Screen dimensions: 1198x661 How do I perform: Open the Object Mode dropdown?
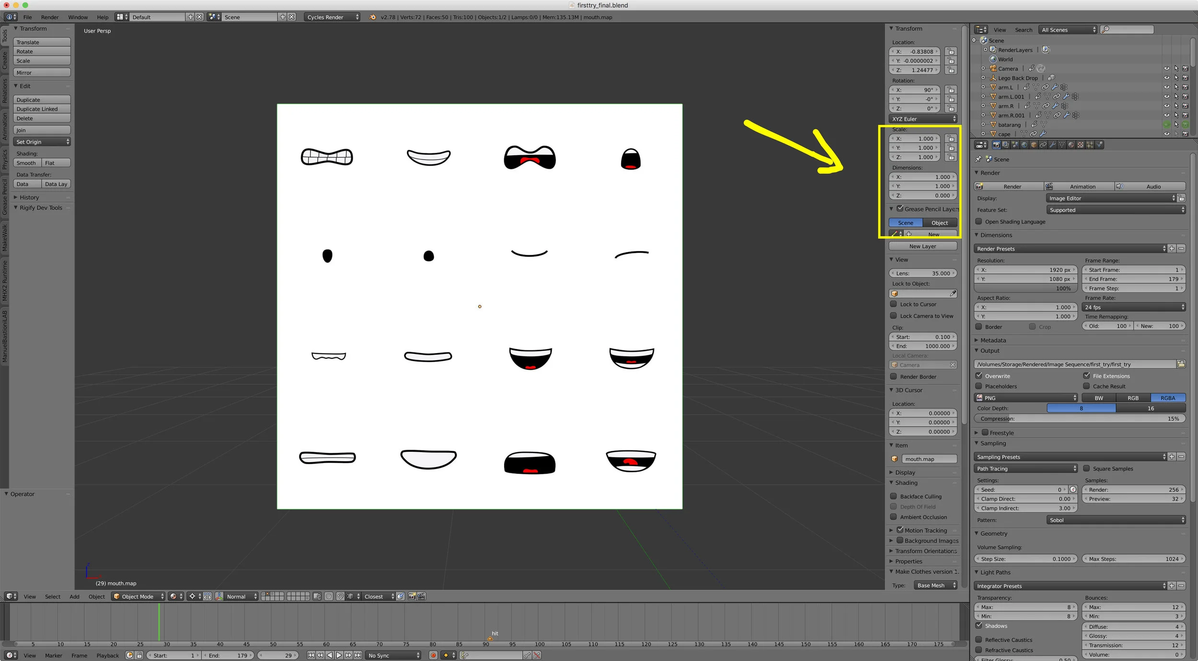138,596
